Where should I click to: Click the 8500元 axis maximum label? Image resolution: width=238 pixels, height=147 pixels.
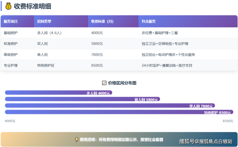coord(228,121)
